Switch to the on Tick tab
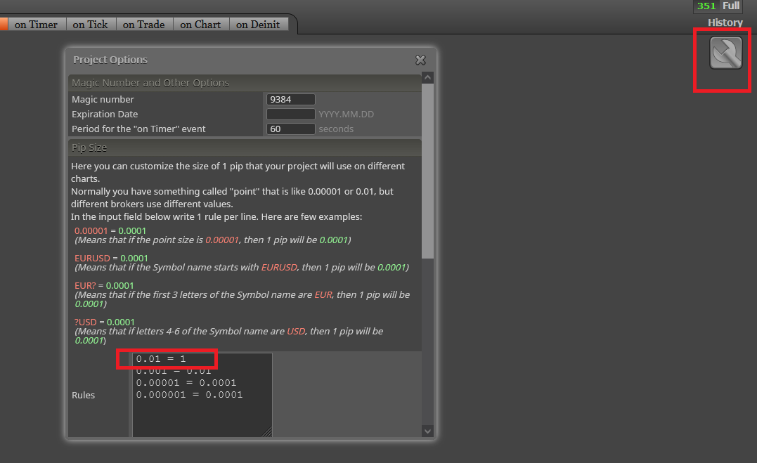The image size is (757, 463). 90,24
